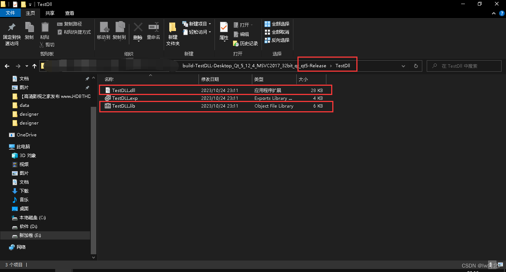The image size is (506, 272).
Task: Go back with the back arrow
Action: click(x=7, y=66)
